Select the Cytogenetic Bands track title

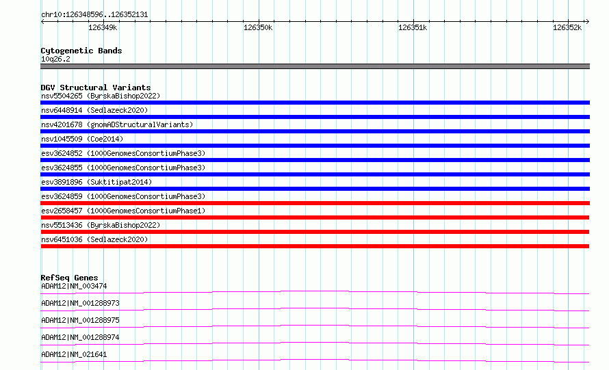click(81, 51)
